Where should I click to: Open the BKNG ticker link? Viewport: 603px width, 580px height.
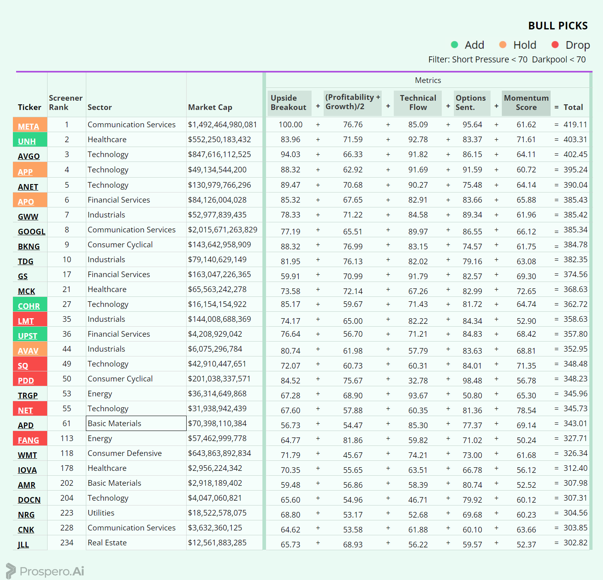click(29, 246)
